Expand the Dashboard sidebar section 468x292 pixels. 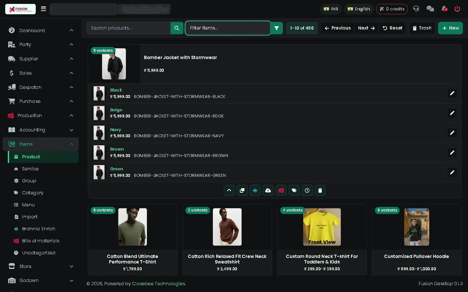pos(41,30)
